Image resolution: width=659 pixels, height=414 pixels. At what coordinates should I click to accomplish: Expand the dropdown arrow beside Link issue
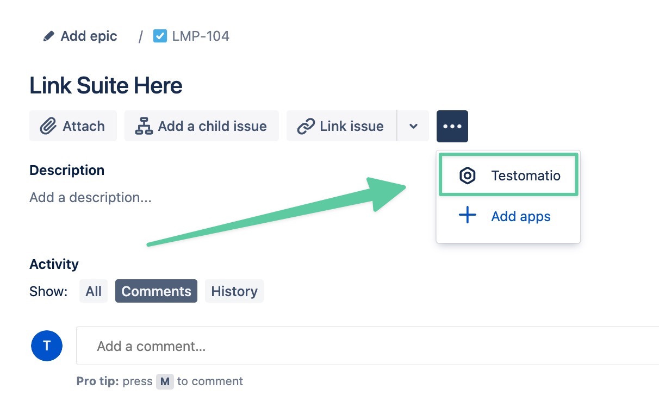(413, 126)
